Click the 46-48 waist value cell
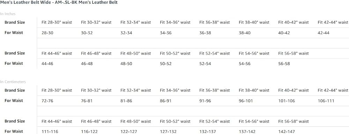Screen dimensions: 349x134 [x=87, y=64]
